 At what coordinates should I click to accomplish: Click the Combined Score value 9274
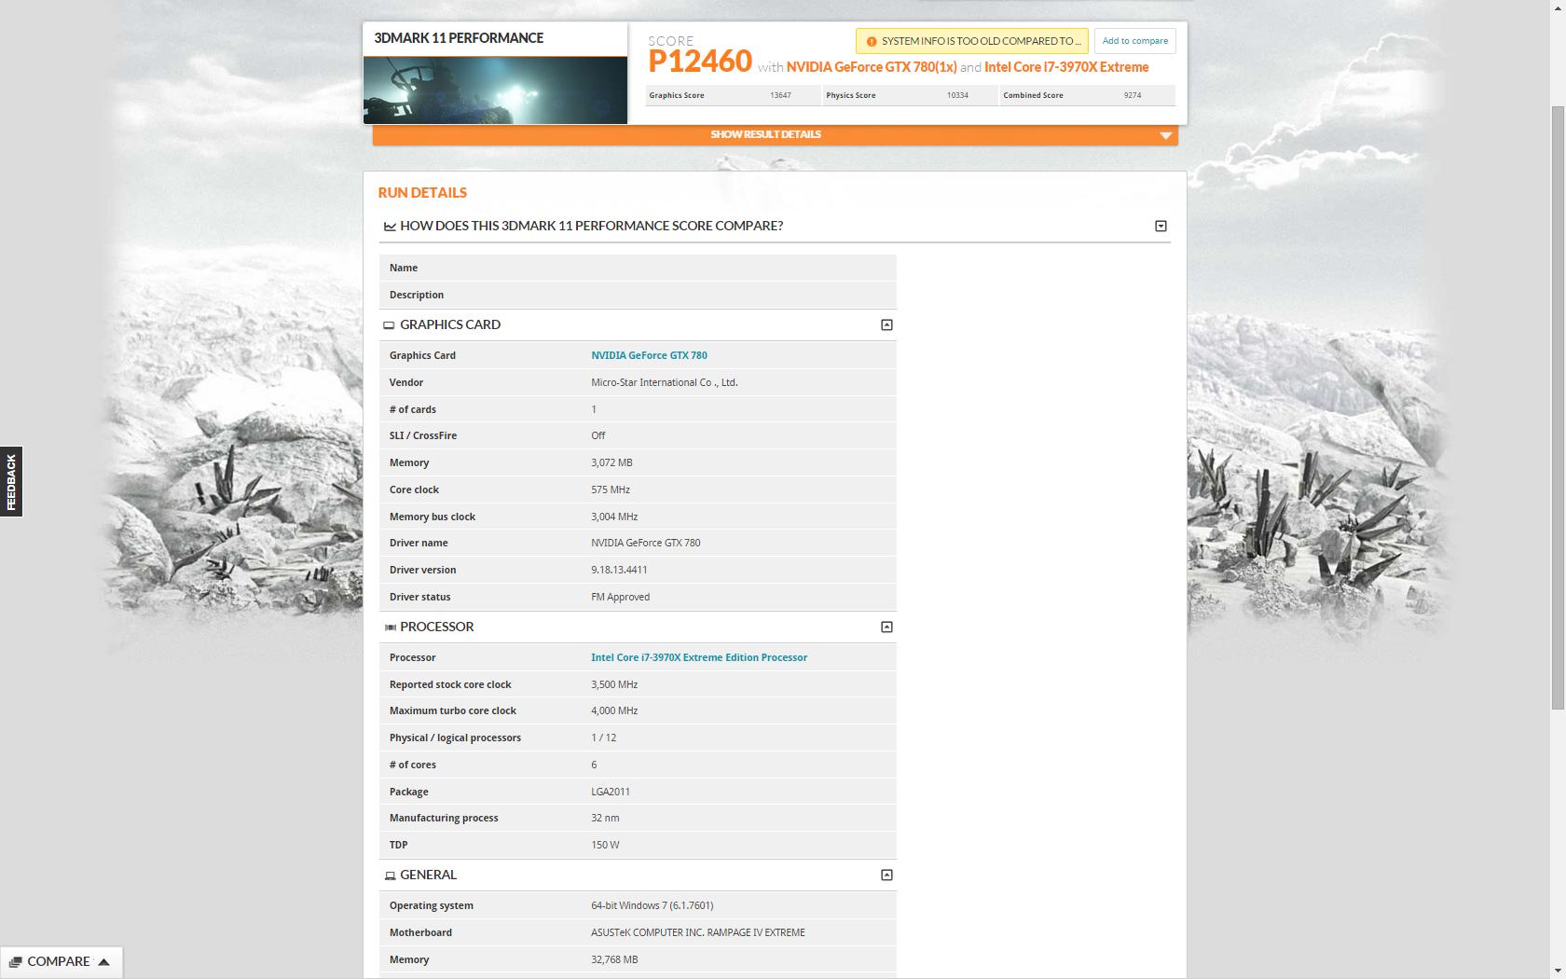[x=1133, y=95]
